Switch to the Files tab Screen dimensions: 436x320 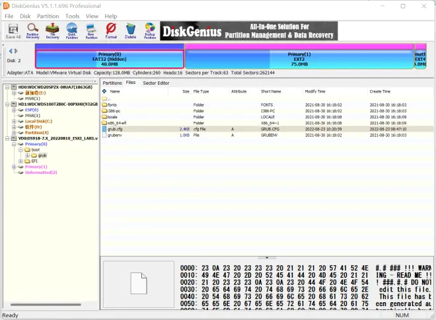coord(131,83)
